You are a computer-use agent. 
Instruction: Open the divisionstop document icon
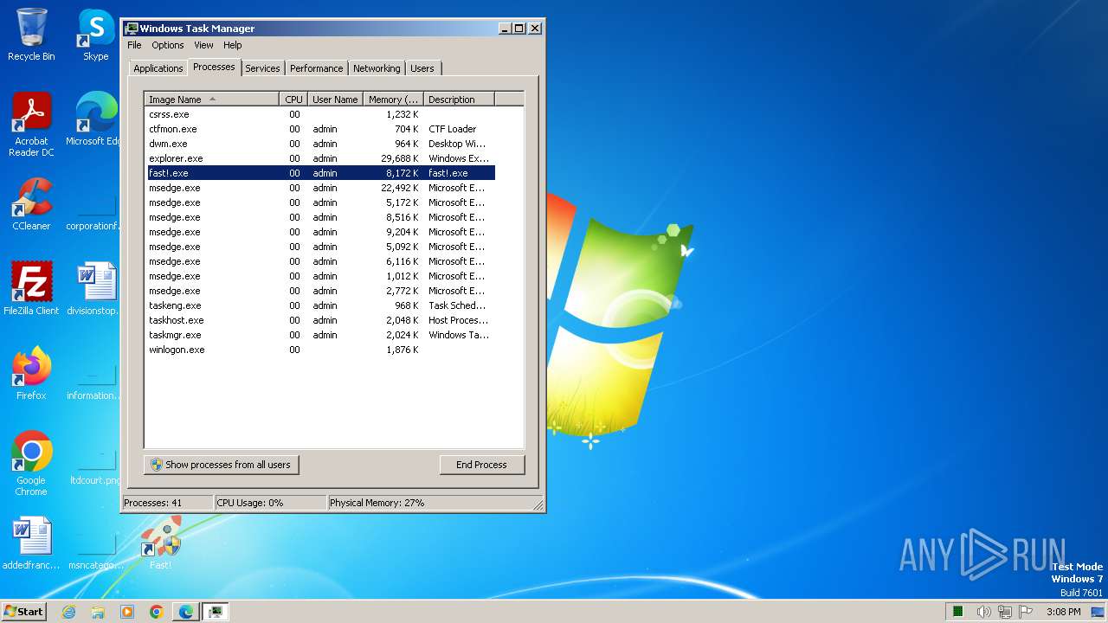point(95,288)
